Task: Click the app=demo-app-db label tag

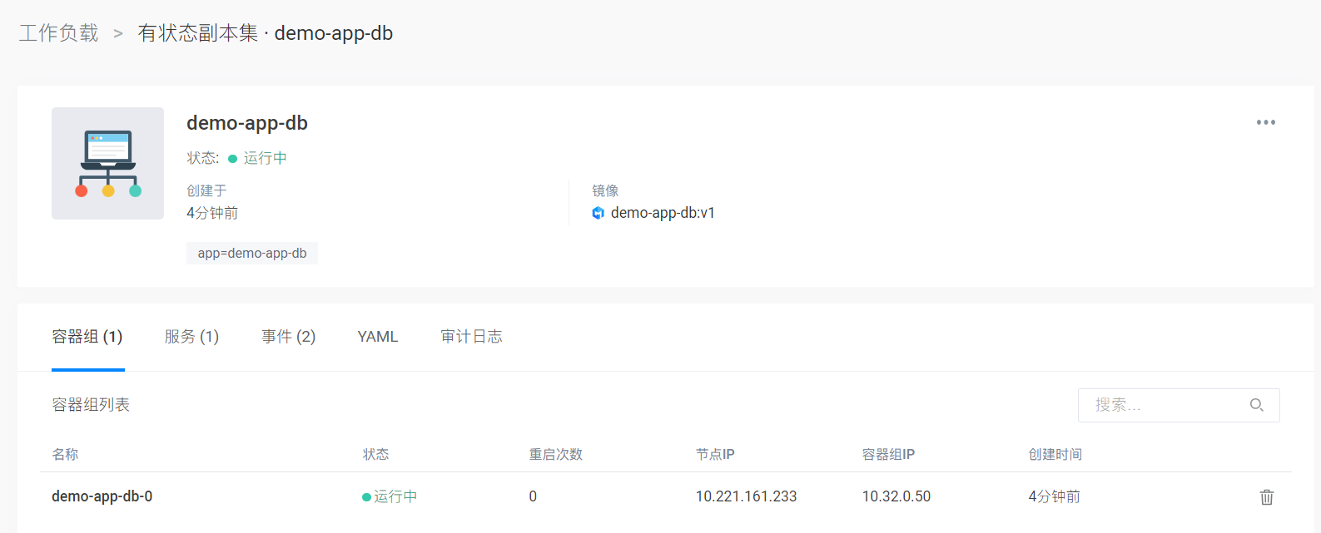Action: [252, 254]
